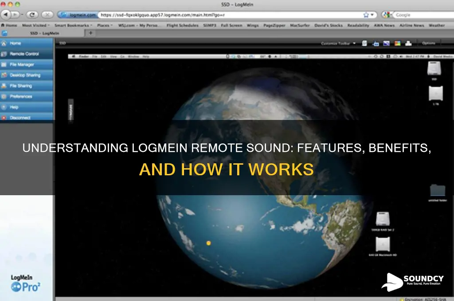This screenshot has height=301, width=454.
Task: Open the top SSD drive on remote desktop
Action: click(434, 69)
